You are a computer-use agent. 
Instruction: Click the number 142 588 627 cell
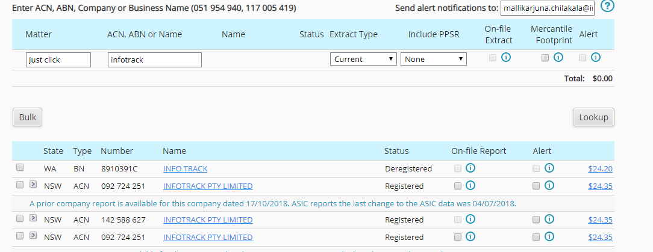pyautogui.click(x=123, y=220)
